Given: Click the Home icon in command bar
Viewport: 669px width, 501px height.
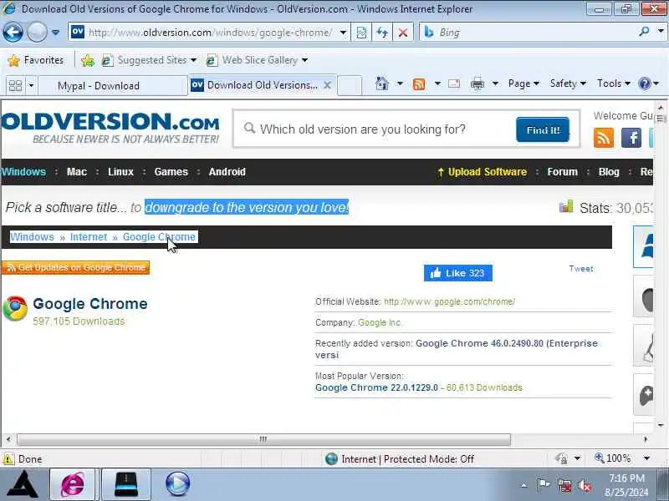Looking at the screenshot, I should click(382, 83).
